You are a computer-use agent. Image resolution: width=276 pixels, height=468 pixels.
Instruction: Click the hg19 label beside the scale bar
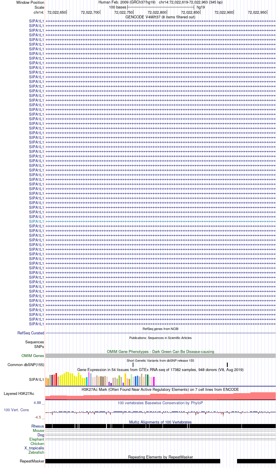coord(201,7)
